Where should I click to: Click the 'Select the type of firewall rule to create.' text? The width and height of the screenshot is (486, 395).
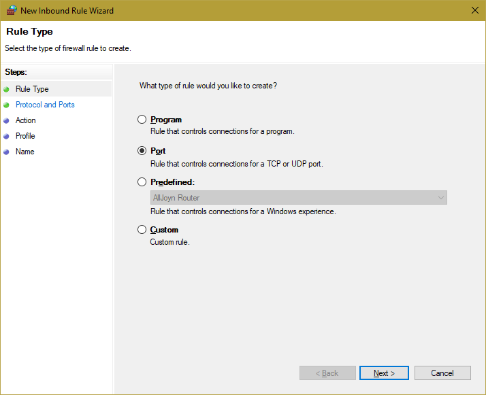tap(68, 48)
